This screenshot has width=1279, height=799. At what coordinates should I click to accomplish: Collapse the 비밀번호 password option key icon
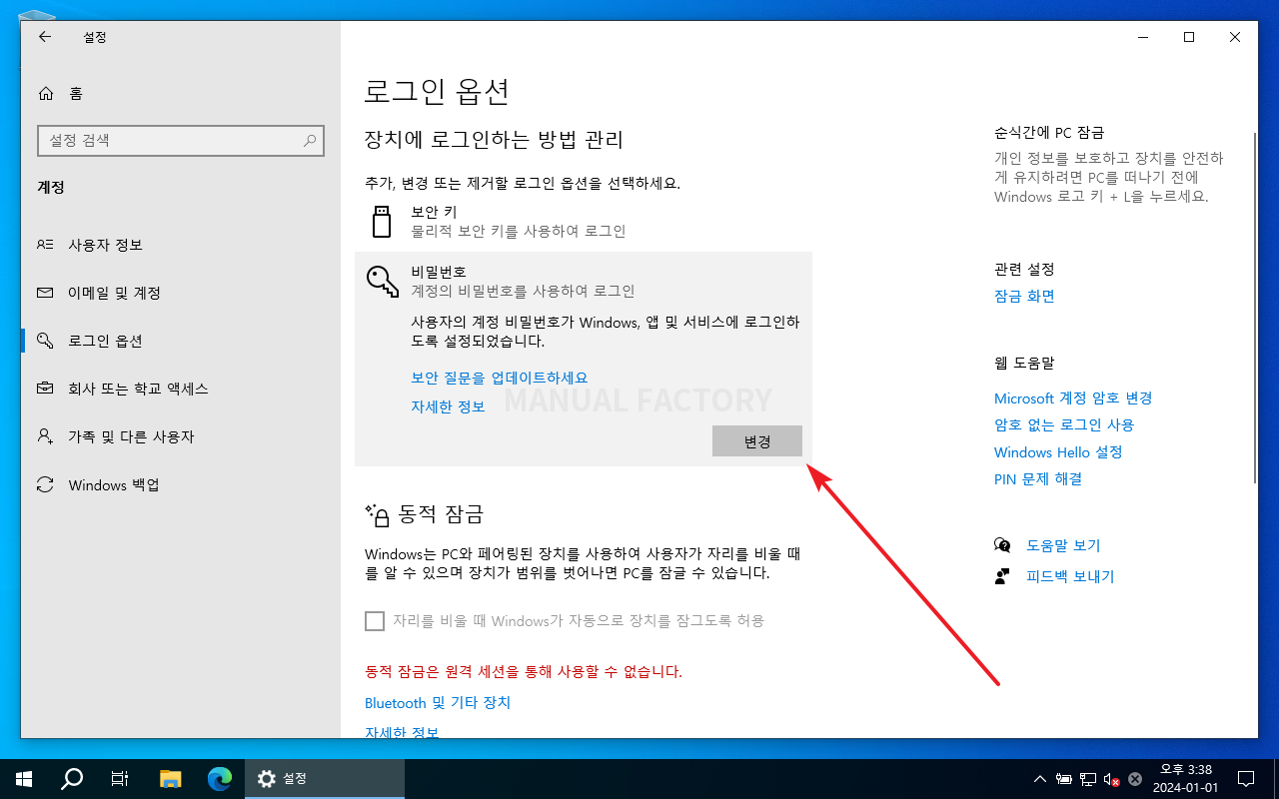(x=382, y=281)
